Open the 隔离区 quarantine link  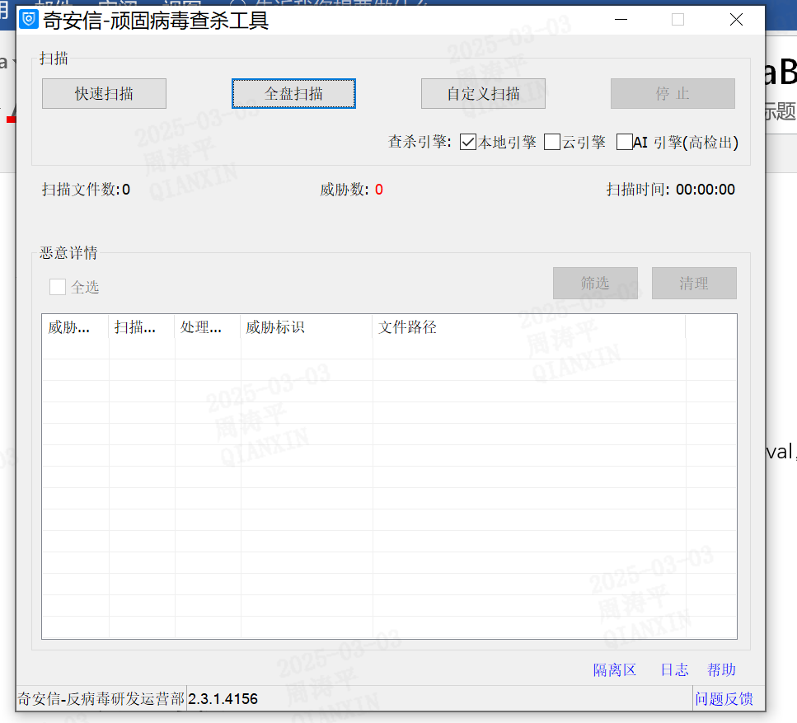point(615,670)
